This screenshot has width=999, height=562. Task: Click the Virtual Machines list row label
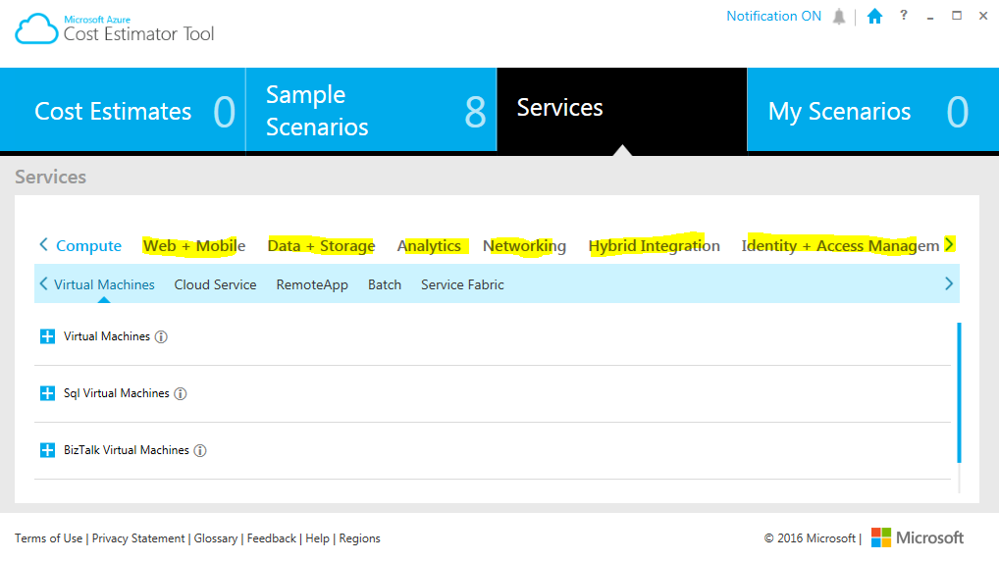click(106, 336)
